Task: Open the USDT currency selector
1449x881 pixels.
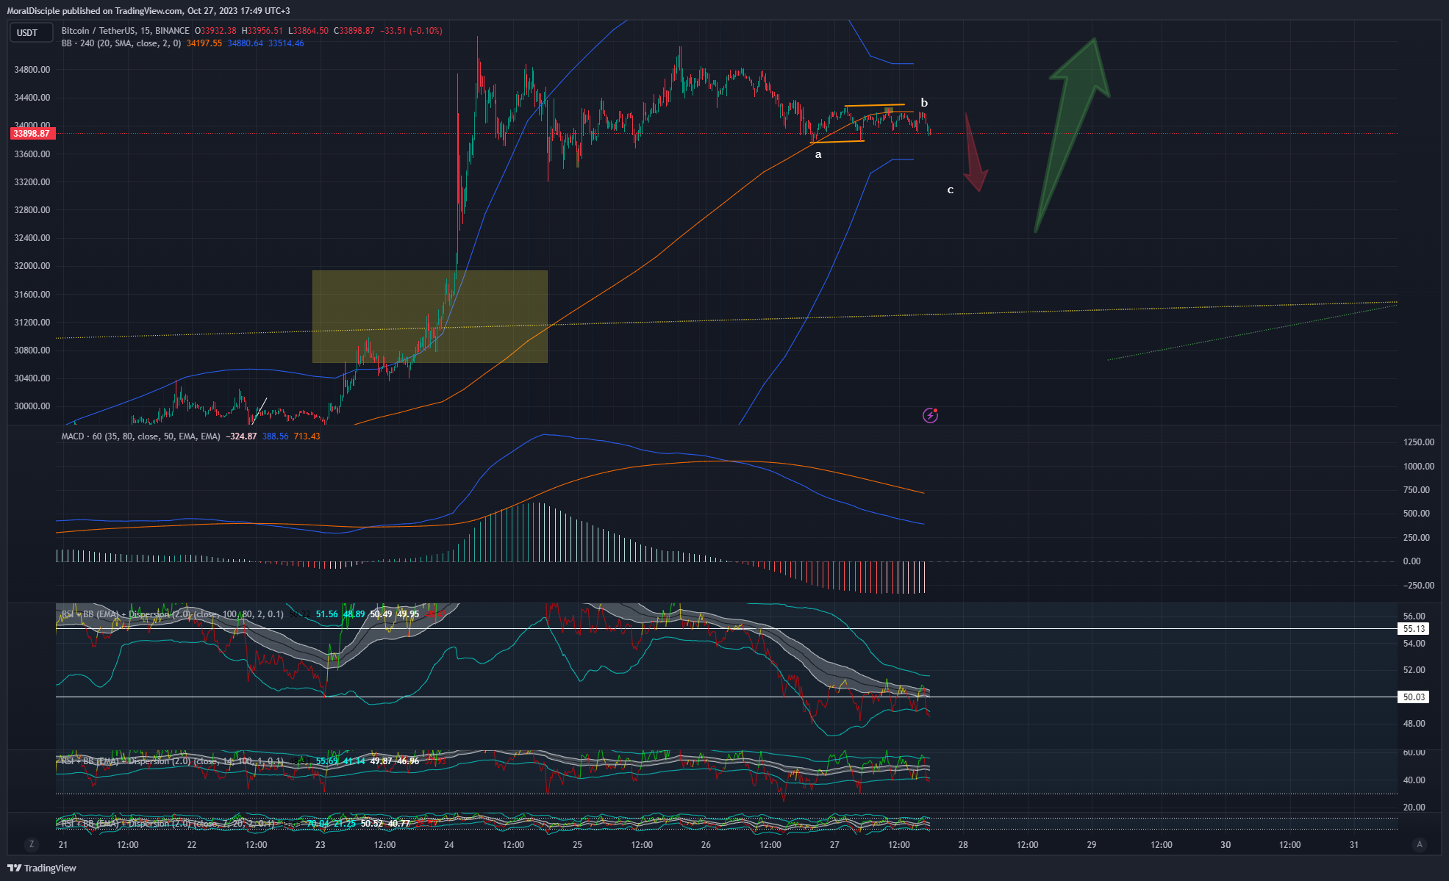Action: pos(31,32)
